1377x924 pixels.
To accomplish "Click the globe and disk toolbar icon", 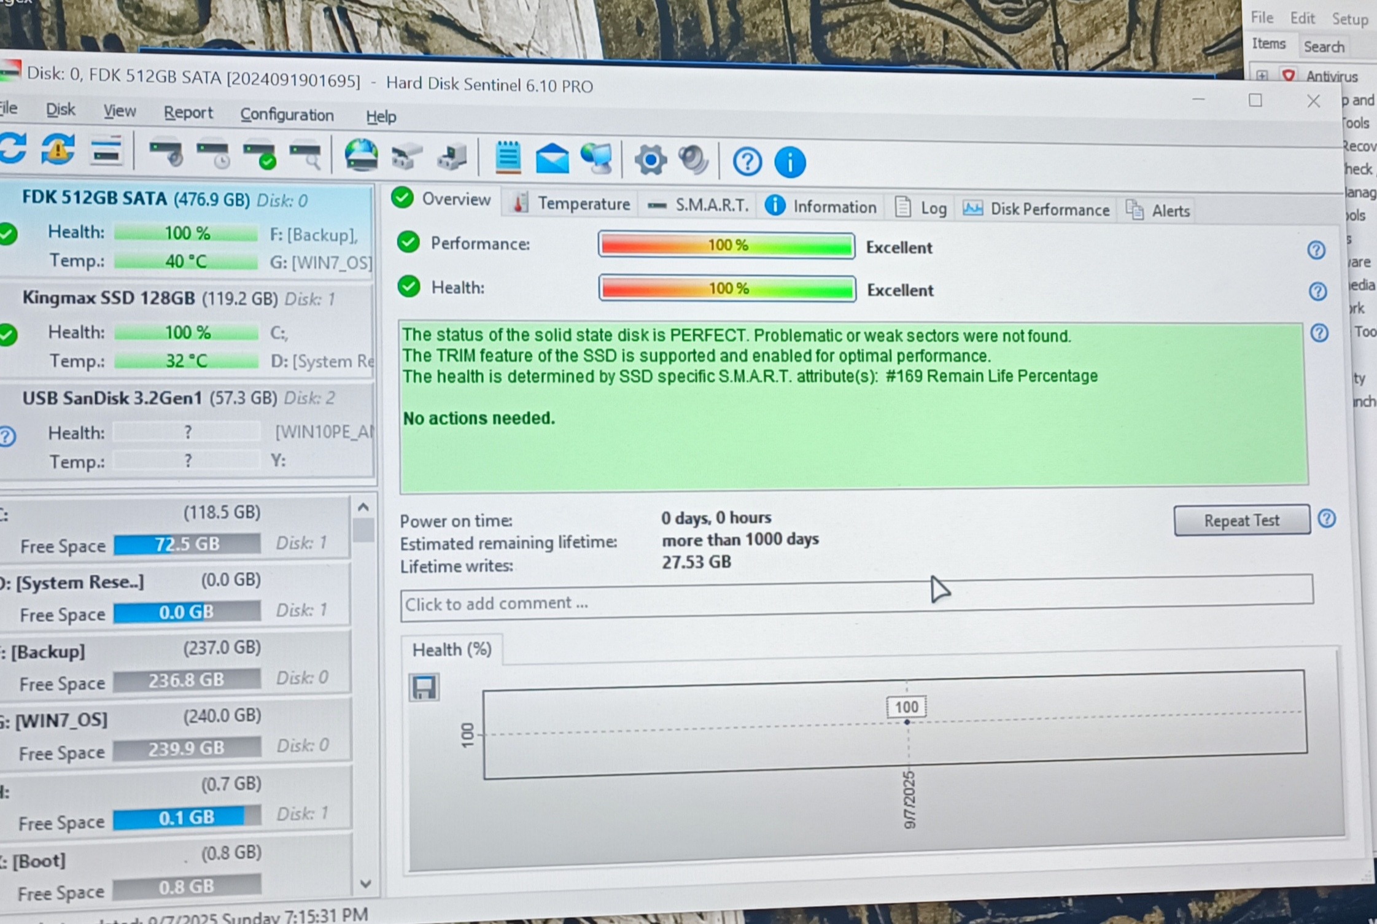I will [x=361, y=155].
